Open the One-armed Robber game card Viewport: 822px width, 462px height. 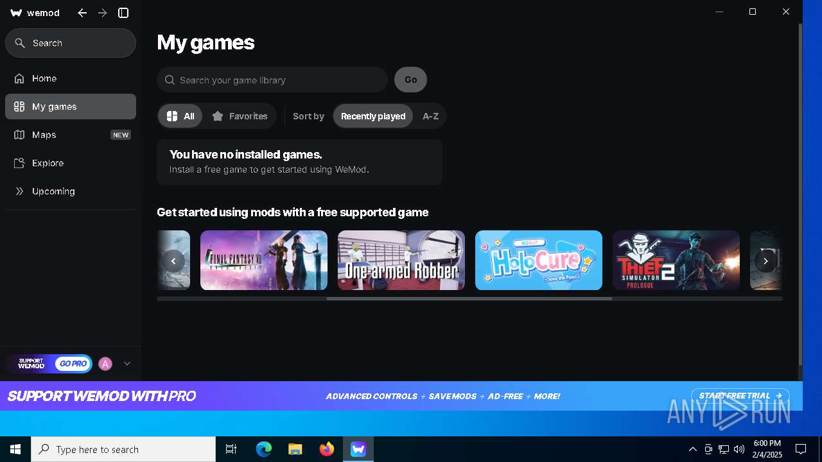tap(401, 260)
